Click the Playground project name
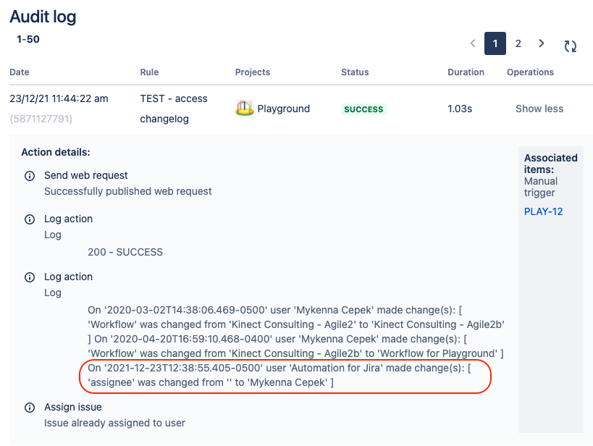Screen dimensions: 593x446 click(283, 109)
